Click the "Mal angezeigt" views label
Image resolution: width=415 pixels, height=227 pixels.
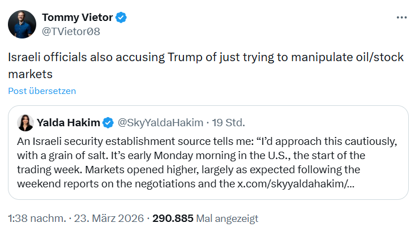pos(227,217)
